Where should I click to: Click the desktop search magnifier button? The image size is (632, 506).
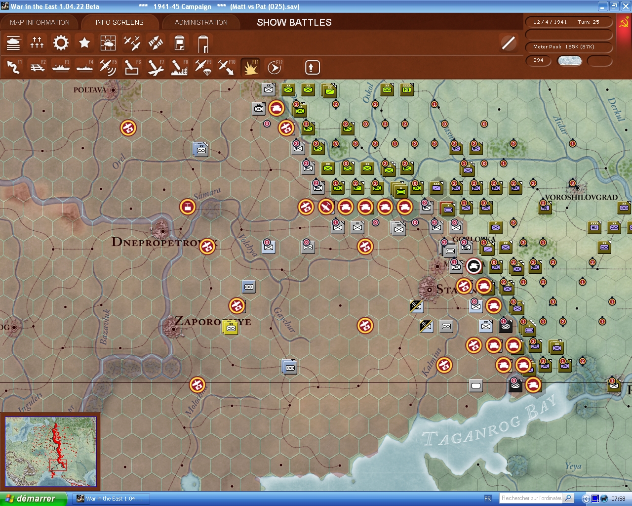568,499
